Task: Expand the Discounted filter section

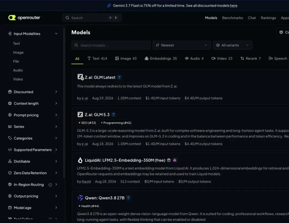Action: tap(56, 92)
